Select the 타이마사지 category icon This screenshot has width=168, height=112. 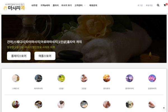(38, 78)
